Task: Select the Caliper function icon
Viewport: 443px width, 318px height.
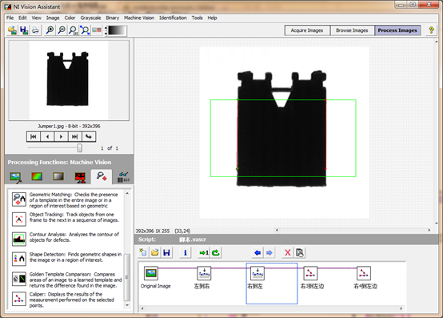Action: pyautogui.click(x=19, y=299)
